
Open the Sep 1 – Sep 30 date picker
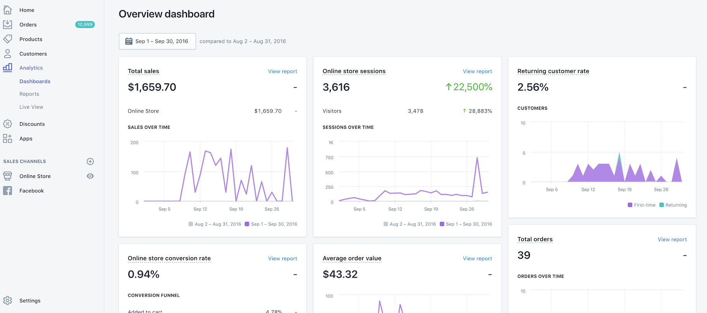[x=157, y=42]
